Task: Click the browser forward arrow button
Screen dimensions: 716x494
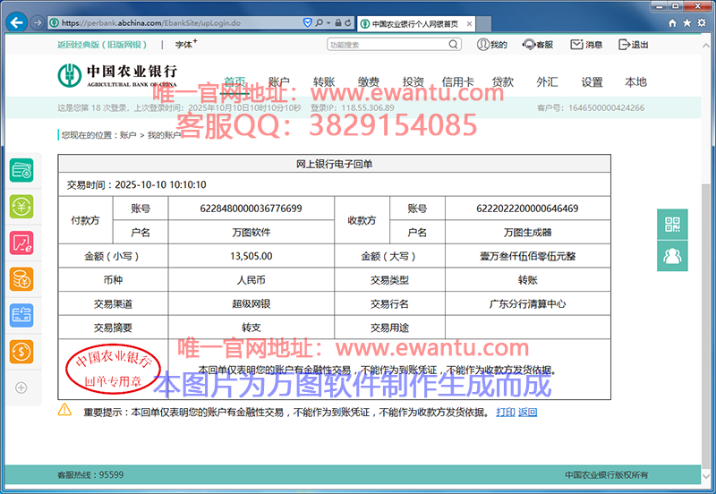Action: click(38, 22)
